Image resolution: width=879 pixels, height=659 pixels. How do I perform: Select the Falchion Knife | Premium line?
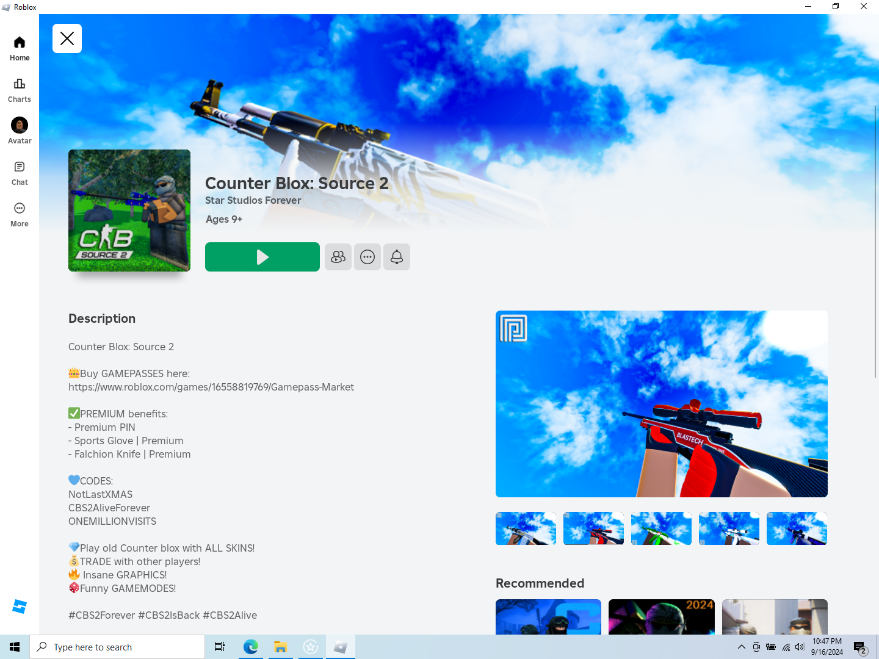pos(129,454)
